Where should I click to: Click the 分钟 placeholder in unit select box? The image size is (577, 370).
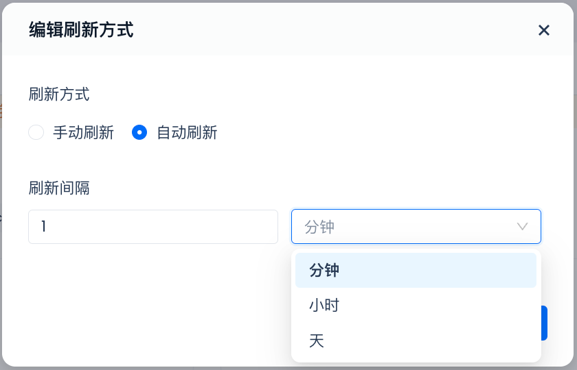[x=319, y=227]
